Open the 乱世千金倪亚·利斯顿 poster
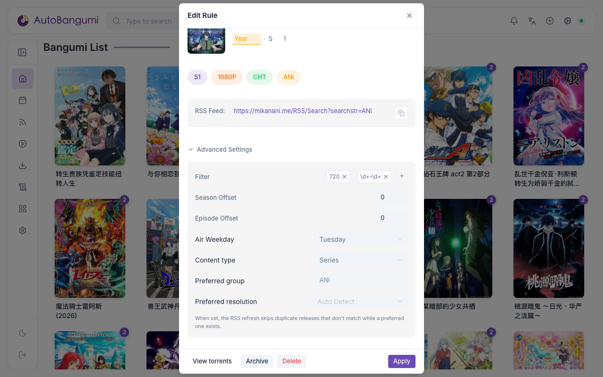Screen dimensions: 603x377 tap(549, 116)
